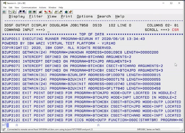
Task: Play macro using toolbar icon
Action: [x=56, y=12]
